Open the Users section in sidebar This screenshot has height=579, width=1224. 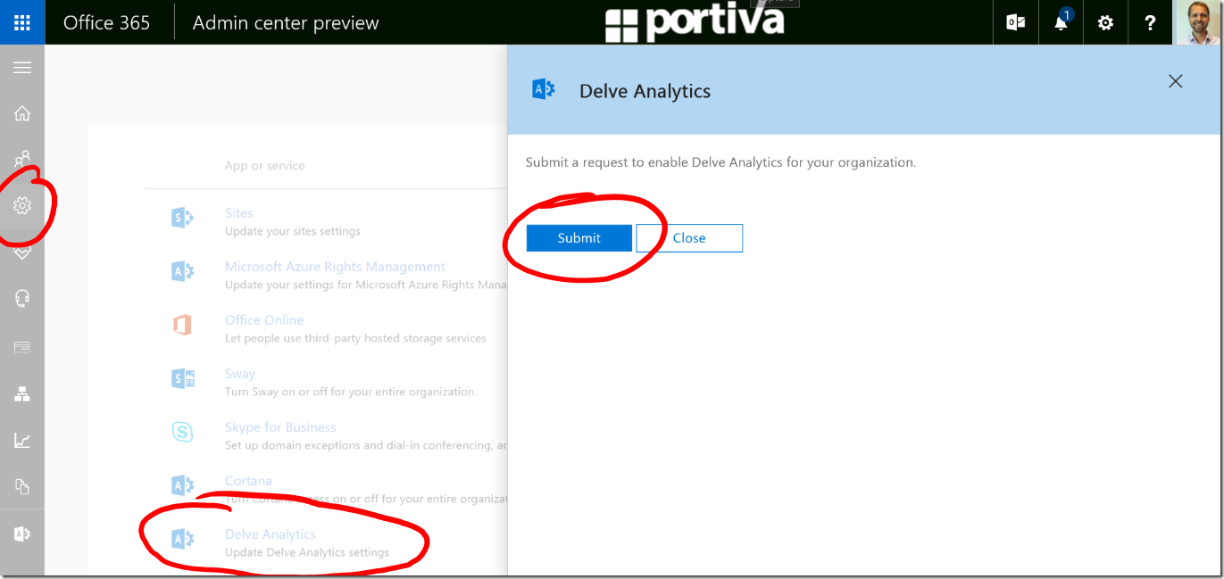tap(22, 160)
